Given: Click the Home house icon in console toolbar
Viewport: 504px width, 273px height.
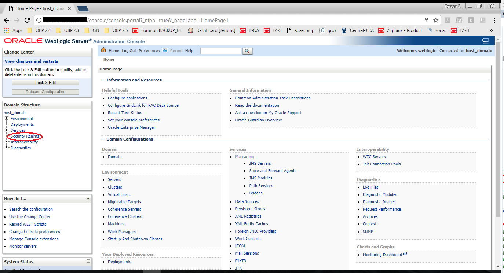Looking at the screenshot, I should 103,50.
